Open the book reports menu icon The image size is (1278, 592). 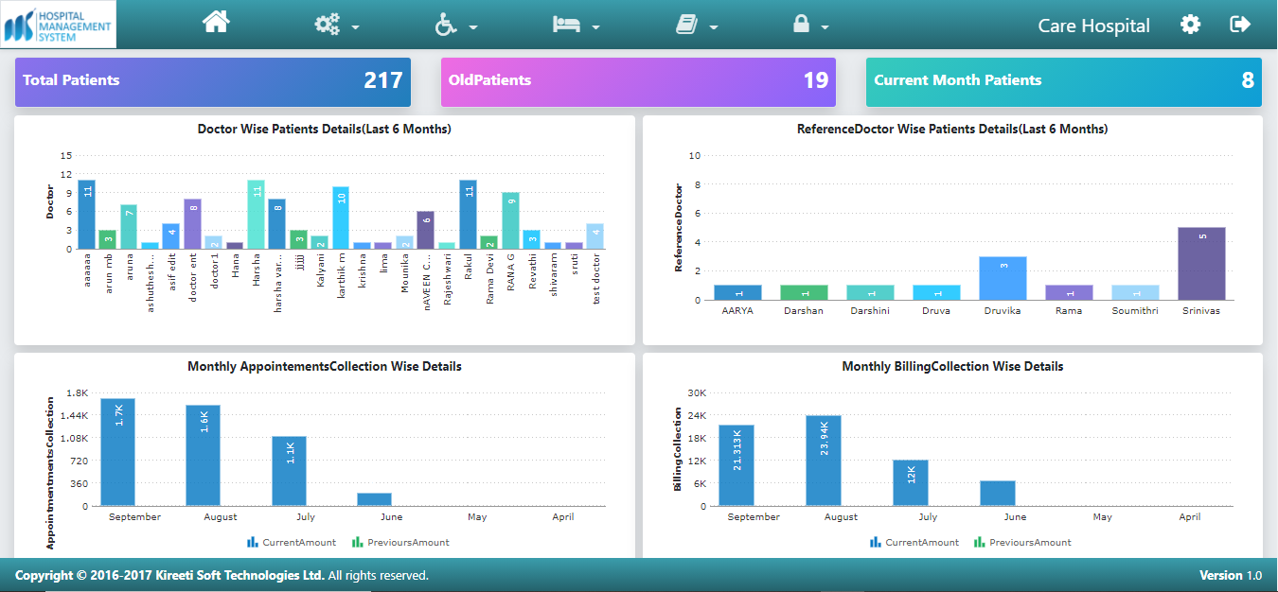pyautogui.click(x=686, y=25)
